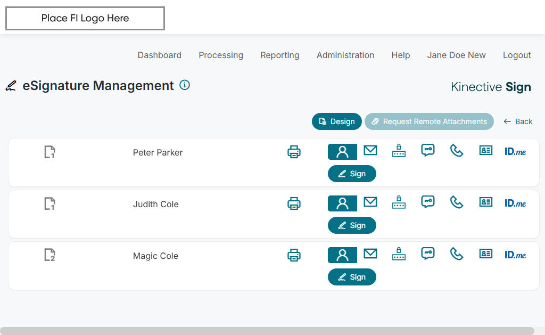Select ID card verification for Magic Cole
Image resolution: width=545 pixels, height=335 pixels.
click(x=485, y=254)
